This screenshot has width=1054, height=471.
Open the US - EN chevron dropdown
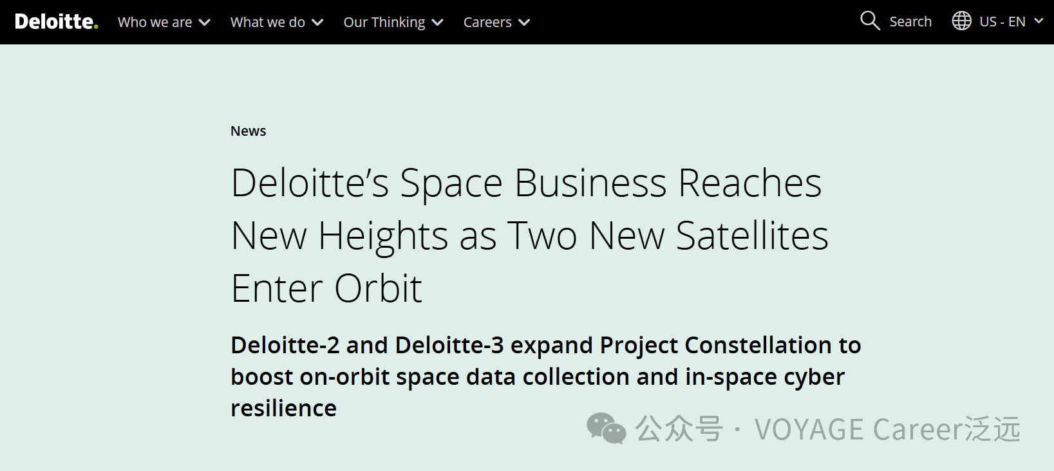[x=1039, y=21]
